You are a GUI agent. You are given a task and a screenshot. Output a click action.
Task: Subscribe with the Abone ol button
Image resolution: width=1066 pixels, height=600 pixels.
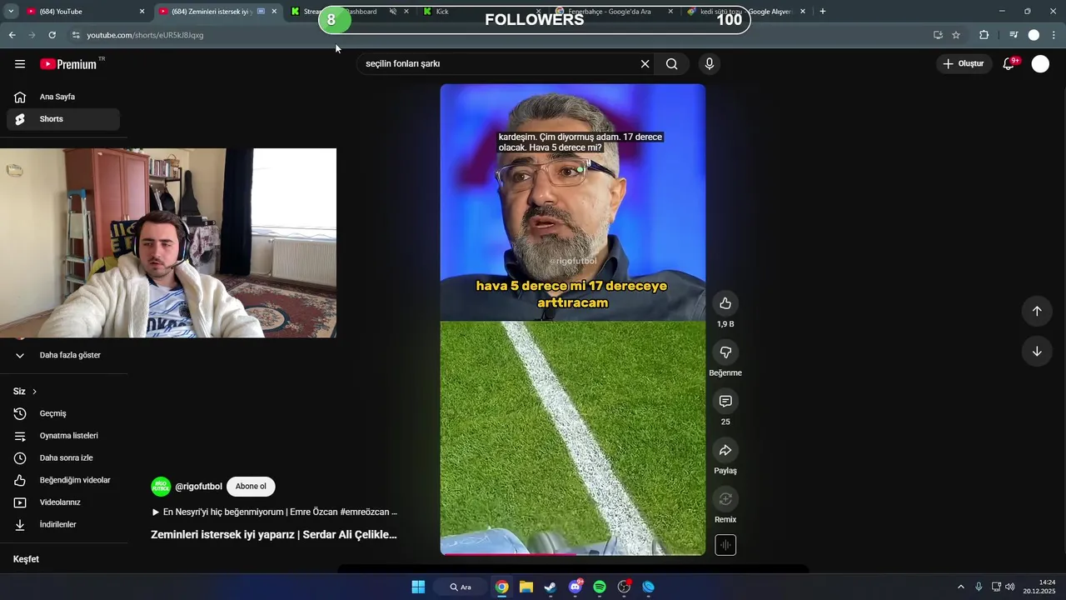click(x=251, y=487)
